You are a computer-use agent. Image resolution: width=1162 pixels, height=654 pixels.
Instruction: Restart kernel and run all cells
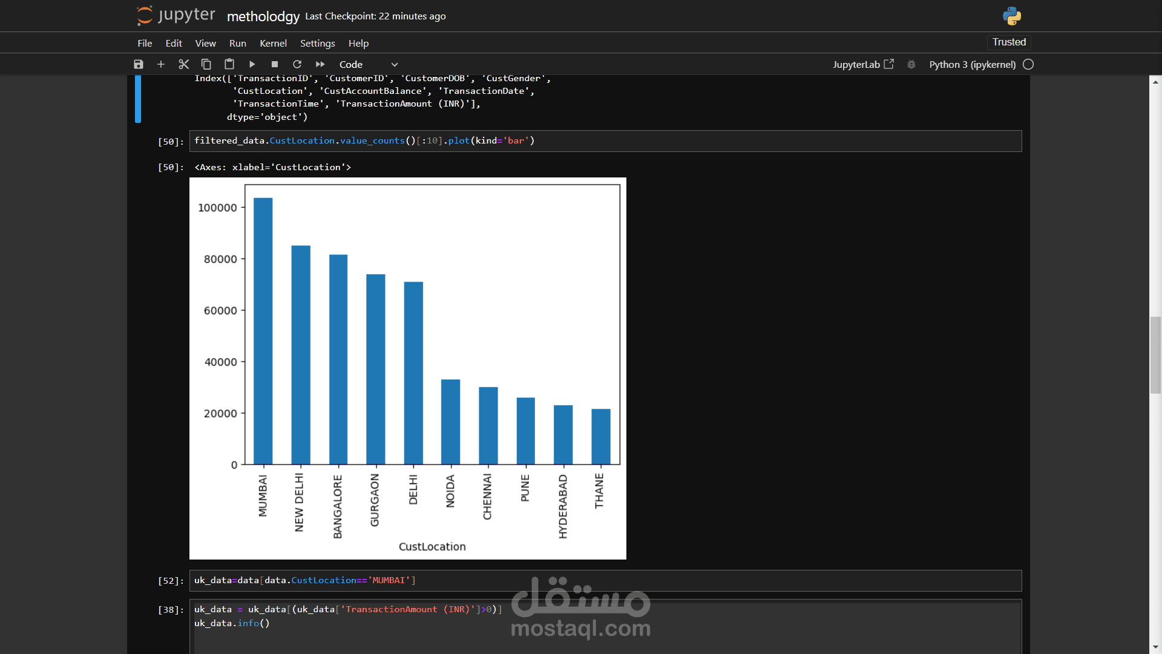tap(320, 64)
